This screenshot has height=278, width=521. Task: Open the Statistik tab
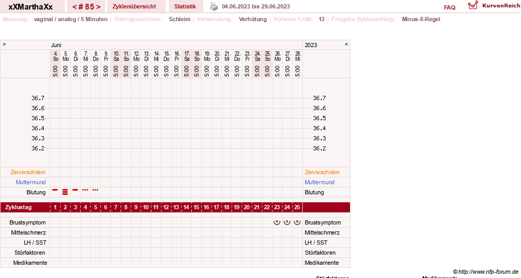click(x=185, y=6)
